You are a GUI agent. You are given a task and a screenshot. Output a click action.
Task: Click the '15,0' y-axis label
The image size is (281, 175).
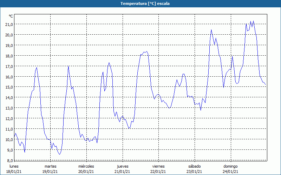pos(9,87)
